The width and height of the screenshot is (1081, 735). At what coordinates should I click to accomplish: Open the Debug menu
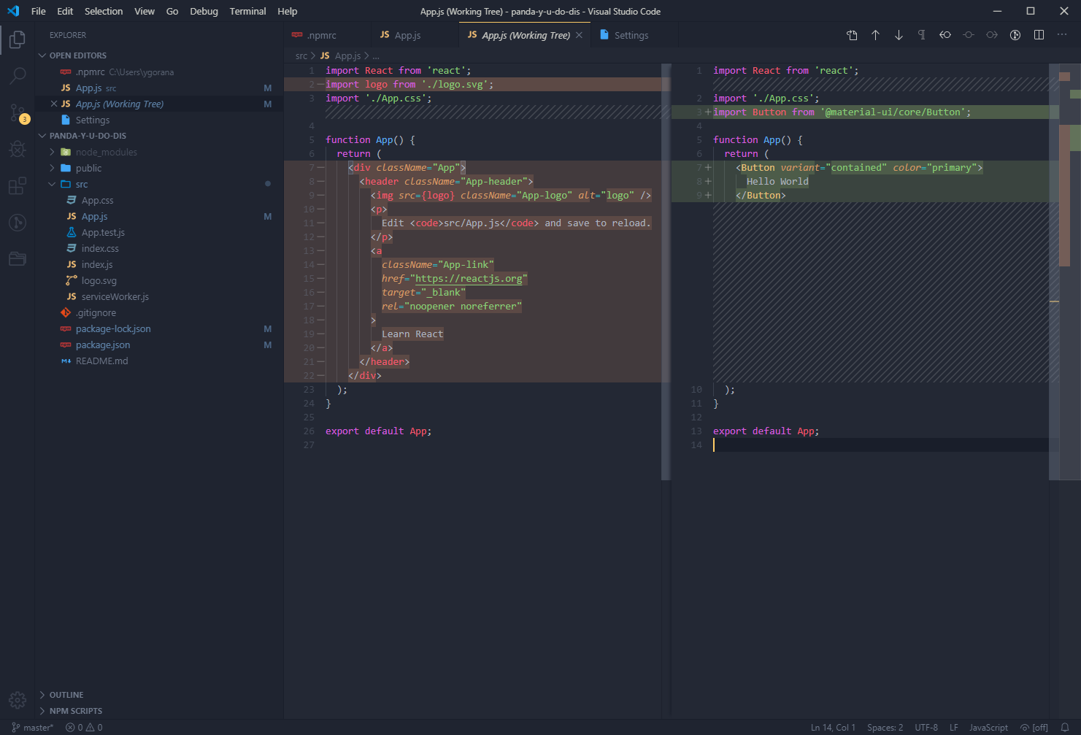click(204, 11)
